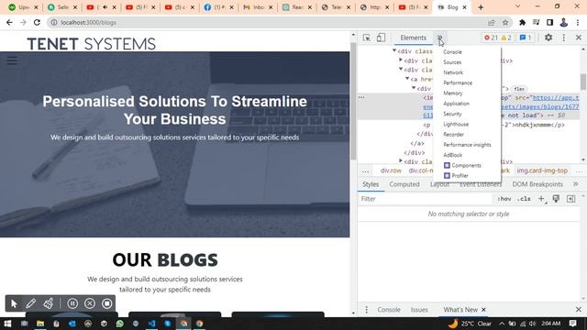Open DevTools settings gear
Image resolution: width=587 pixels, height=330 pixels.
pyautogui.click(x=548, y=38)
